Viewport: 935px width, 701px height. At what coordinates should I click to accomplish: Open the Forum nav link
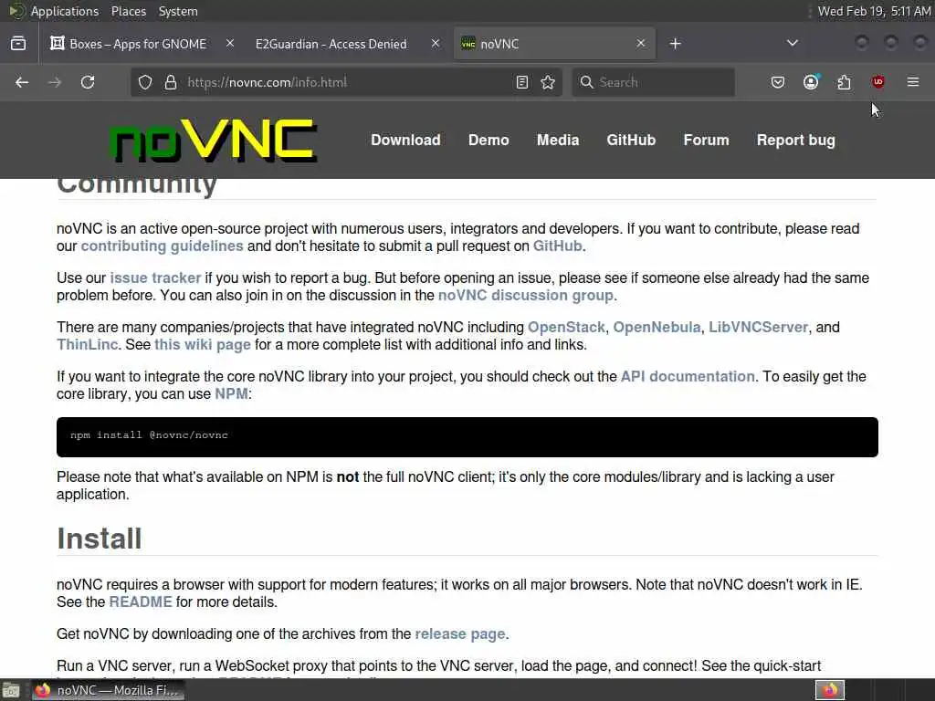(706, 140)
